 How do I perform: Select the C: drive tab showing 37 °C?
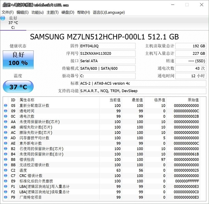(x=12, y=23)
